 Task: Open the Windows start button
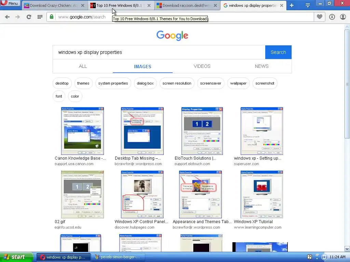16,257
